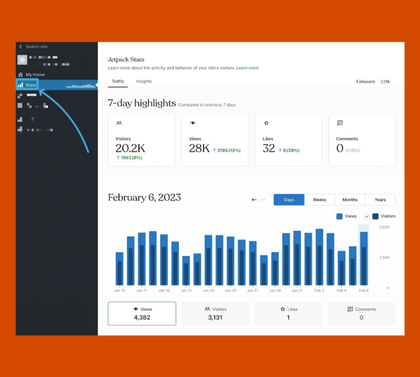Screen dimensions: 420x377
Task: Click the Stats bar chart icon in sidebar
Action: coord(20,85)
